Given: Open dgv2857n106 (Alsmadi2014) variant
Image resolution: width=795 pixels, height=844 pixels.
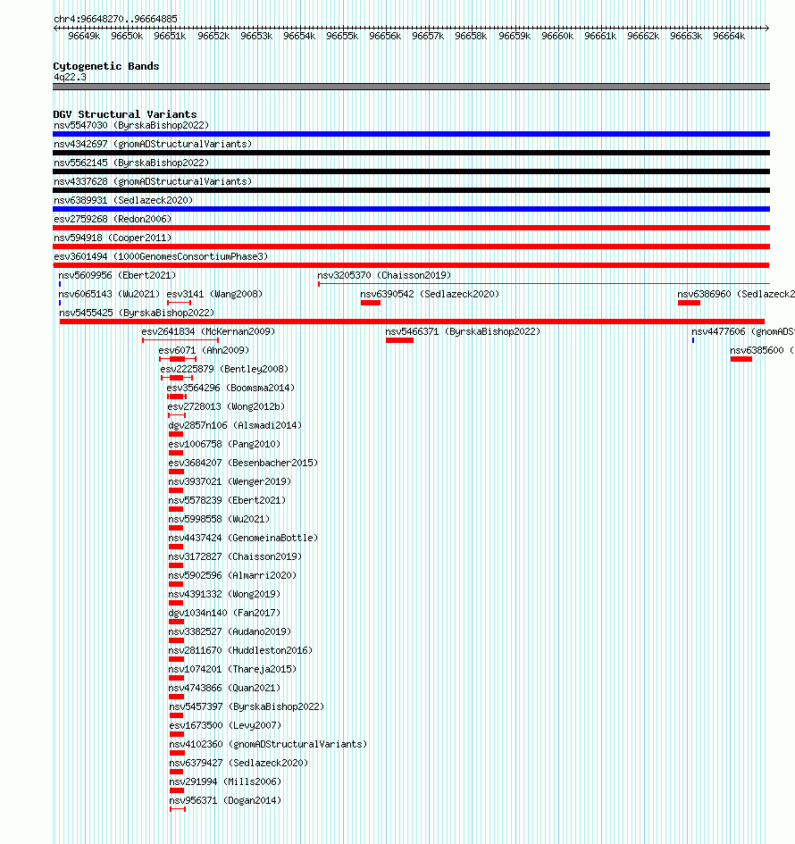Looking at the screenshot, I should pos(235,426).
